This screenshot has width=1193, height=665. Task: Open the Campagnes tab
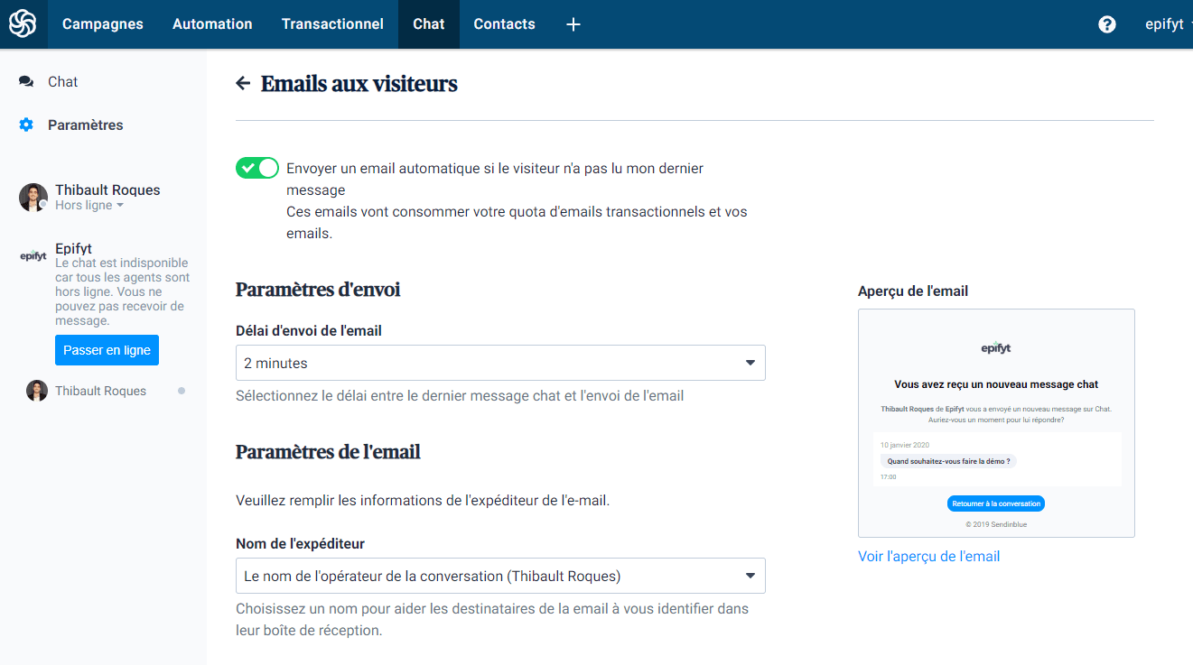click(103, 24)
